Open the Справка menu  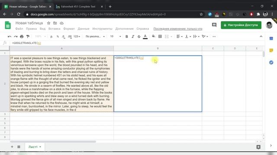[142, 29]
